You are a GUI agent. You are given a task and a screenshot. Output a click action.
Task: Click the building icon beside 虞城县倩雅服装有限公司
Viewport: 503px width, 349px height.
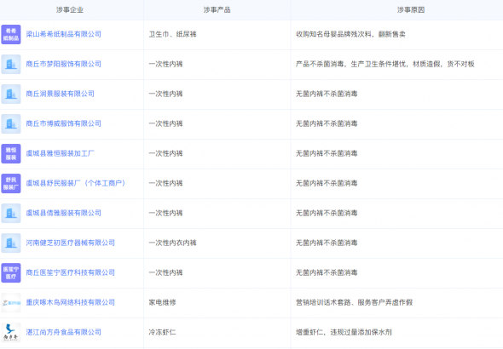tap(11, 213)
